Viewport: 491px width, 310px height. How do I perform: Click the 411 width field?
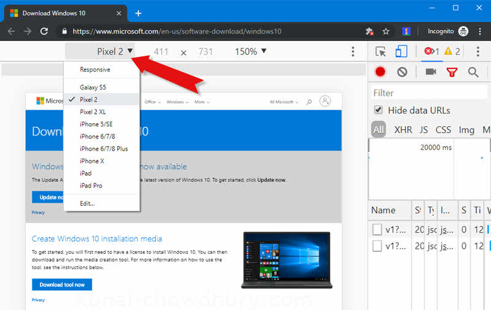[x=161, y=51]
